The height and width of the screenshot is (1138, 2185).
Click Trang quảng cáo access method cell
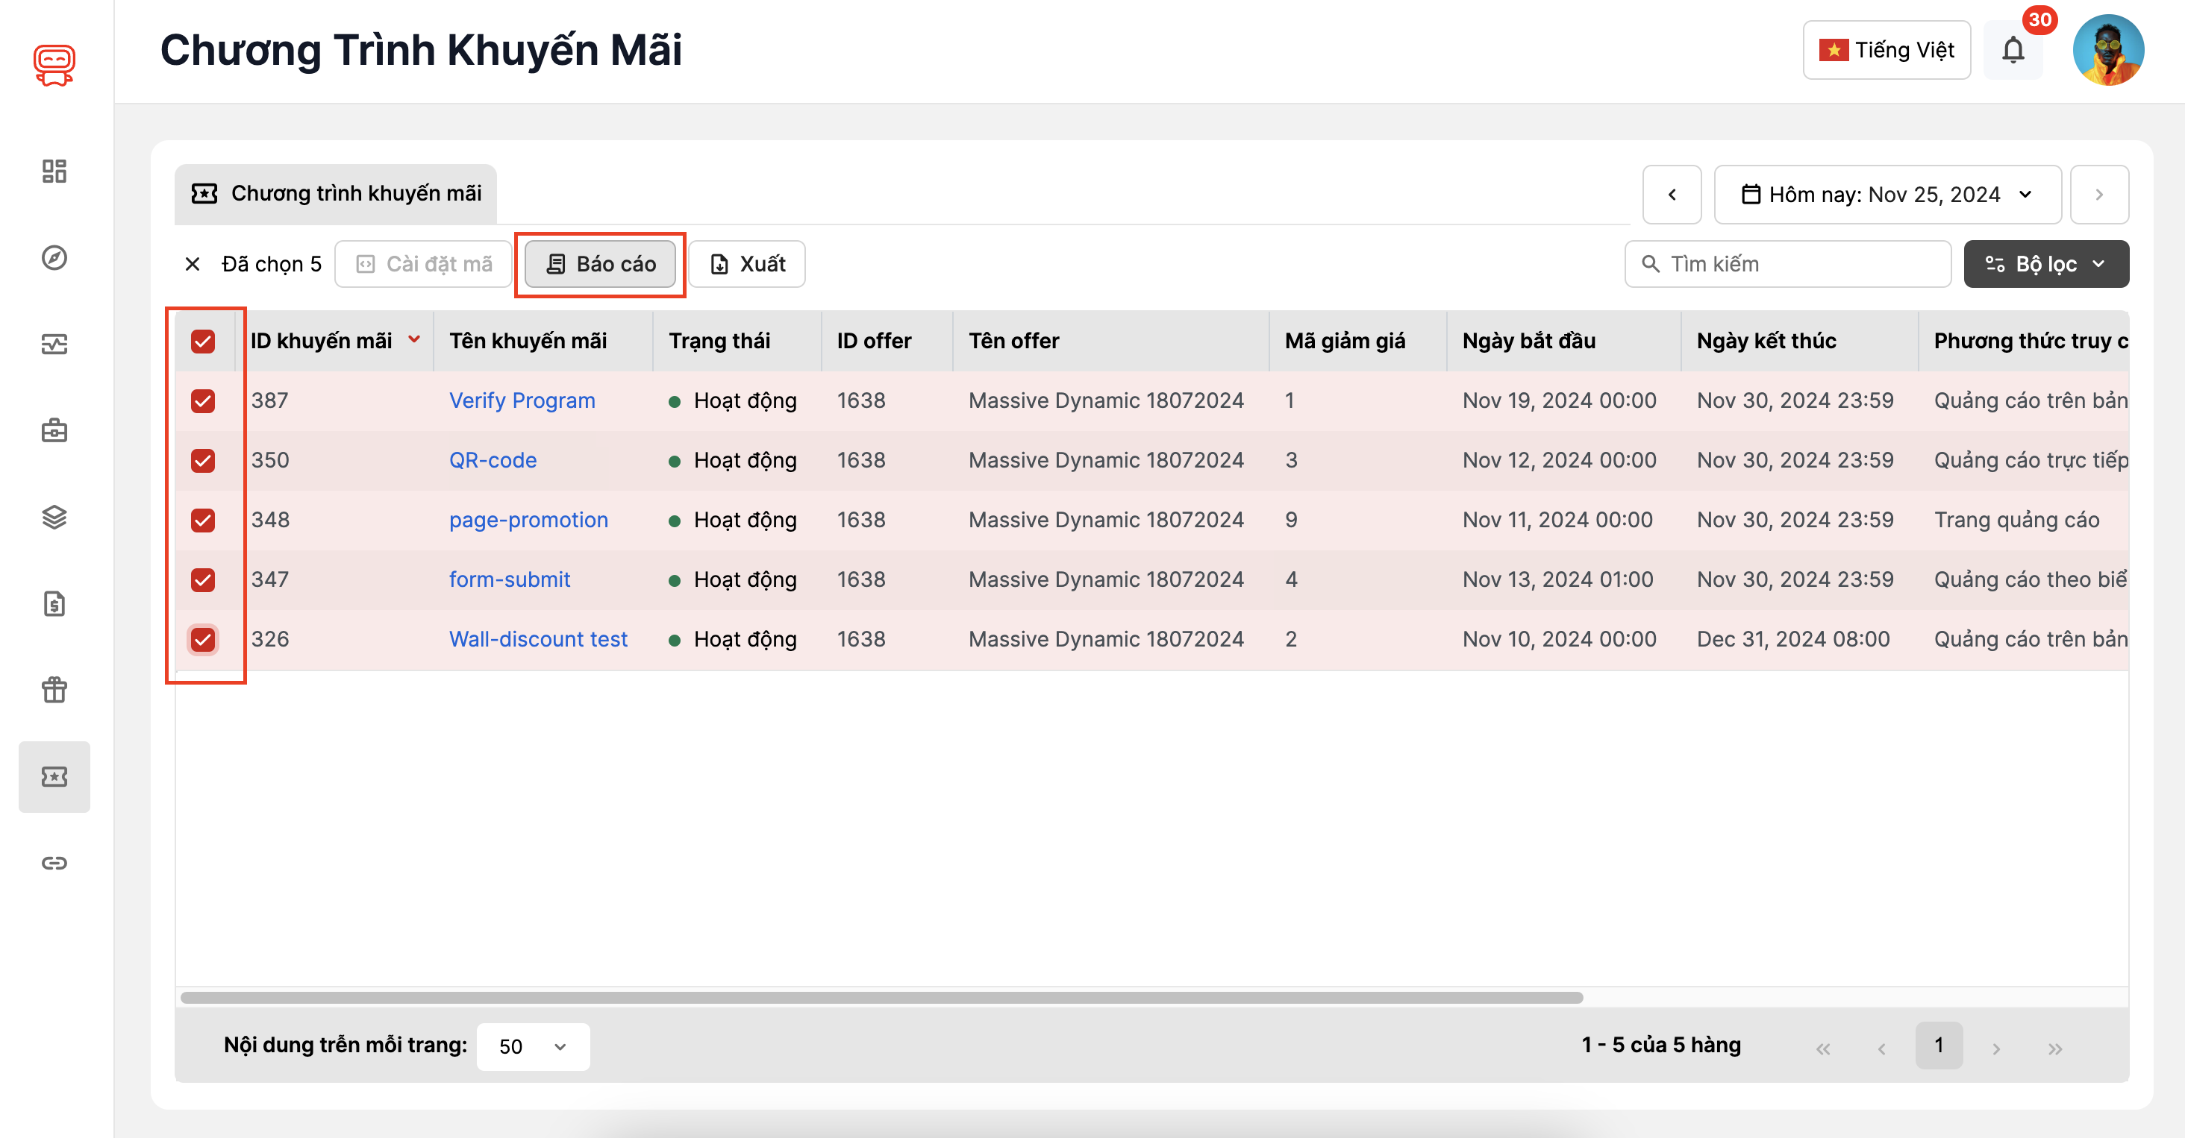2016,521
